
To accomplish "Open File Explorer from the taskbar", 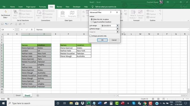I will 71,103.
